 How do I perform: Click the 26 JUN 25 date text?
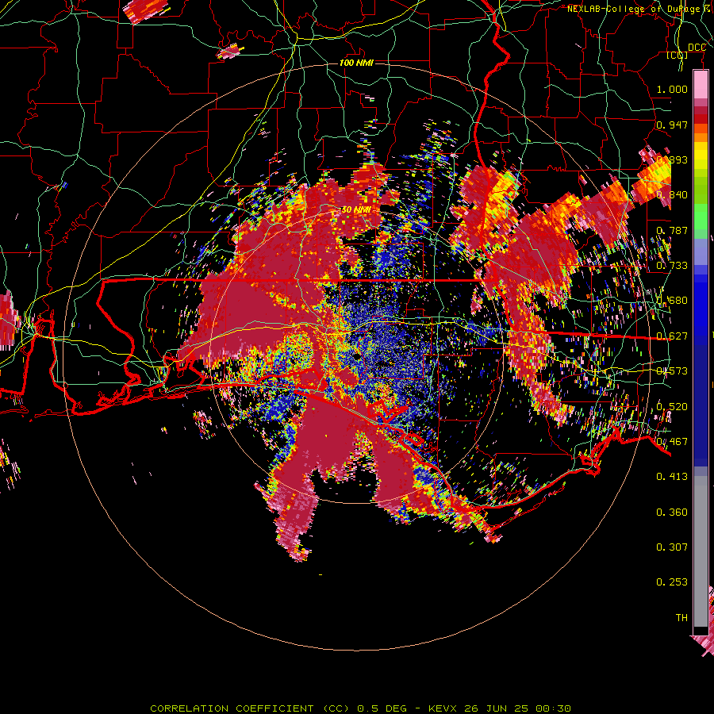tap(496, 708)
